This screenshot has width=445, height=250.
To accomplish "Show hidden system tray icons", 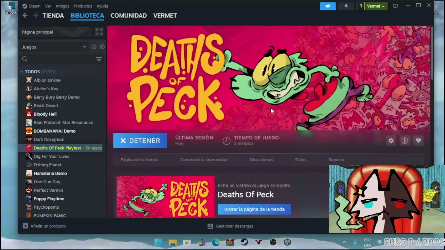I will pyautogui.click(x=344, y=242).
